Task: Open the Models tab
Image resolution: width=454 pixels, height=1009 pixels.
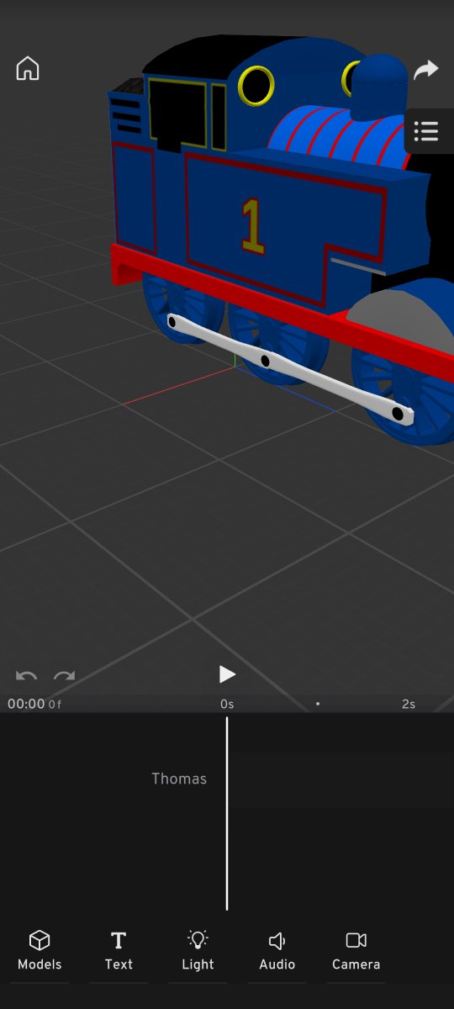Action: 40,951
